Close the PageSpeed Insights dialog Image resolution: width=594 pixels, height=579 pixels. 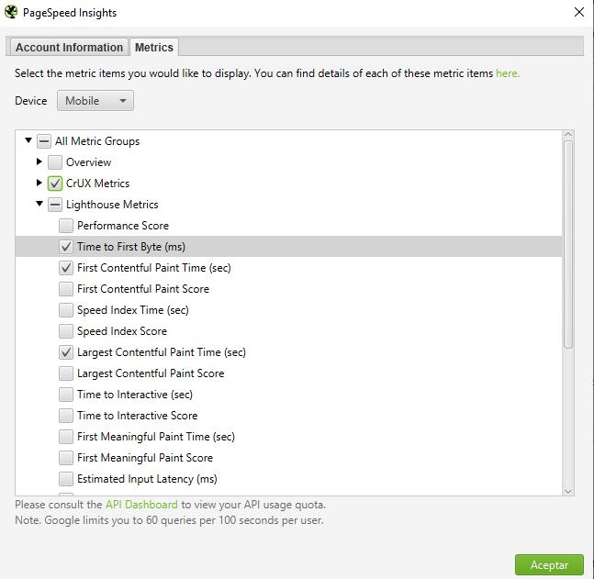click(578, 12)
